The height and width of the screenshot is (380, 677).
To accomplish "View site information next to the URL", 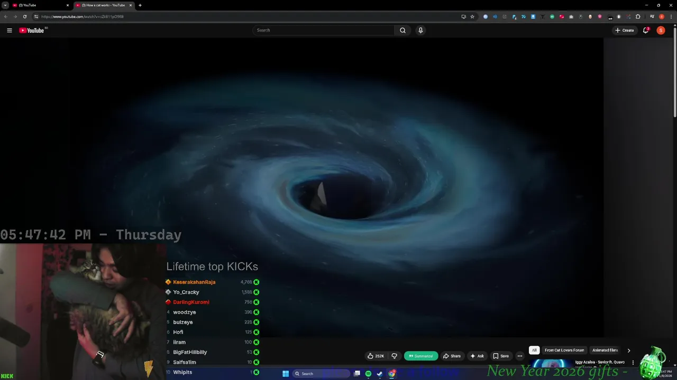I will click(36, 16).
